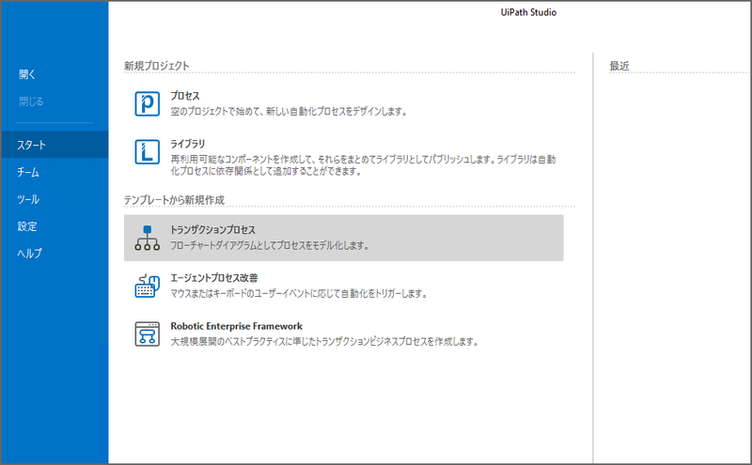Click description フローチャートダイアグラムとして

(x=270, y=246)
